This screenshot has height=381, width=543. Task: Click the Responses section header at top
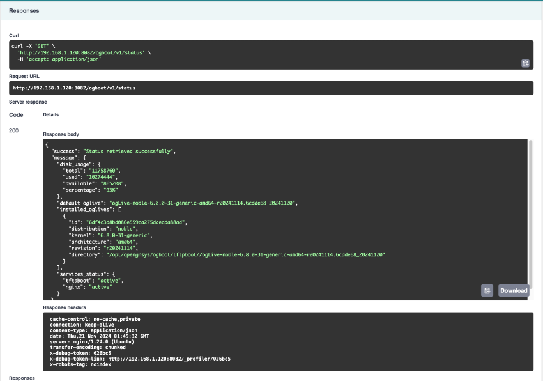(x=24, y=11)
